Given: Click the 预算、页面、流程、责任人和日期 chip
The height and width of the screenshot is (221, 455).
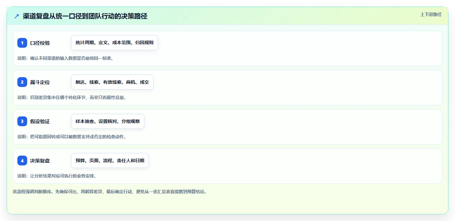Looking at the screenshot, I should tap(110, 161).
